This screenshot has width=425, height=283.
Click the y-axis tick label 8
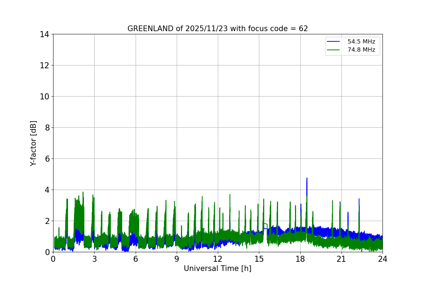(x=47, y=128)
